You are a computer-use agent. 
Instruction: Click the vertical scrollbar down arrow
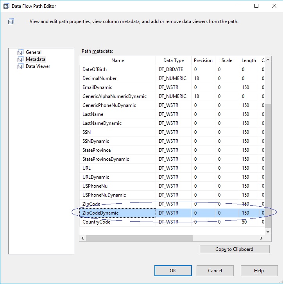tap(268, 231)
